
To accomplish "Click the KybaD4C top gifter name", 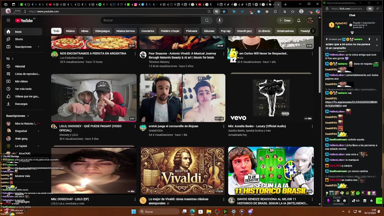I will click(x=341, y=23).
